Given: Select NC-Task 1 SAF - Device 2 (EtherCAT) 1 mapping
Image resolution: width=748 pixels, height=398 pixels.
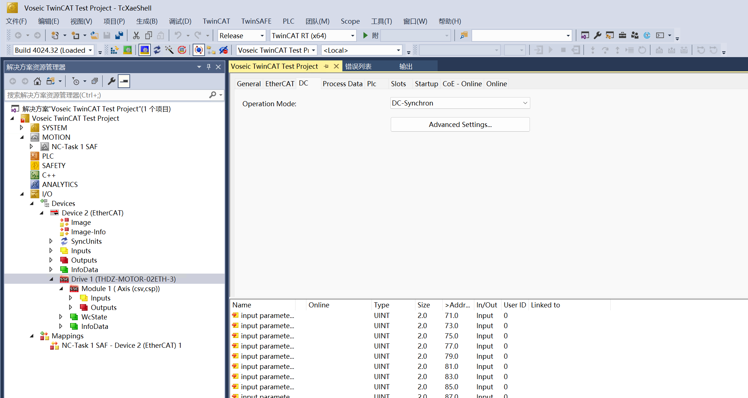Looking at the screenshot, I should pyautogui.click(x=121, y=345).
